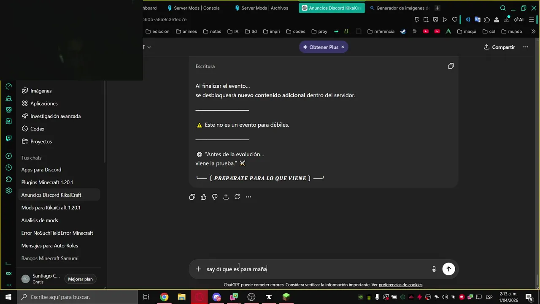Regenerate the ChatGPT response
Viewport: 540px width, 304px height.
237,197
